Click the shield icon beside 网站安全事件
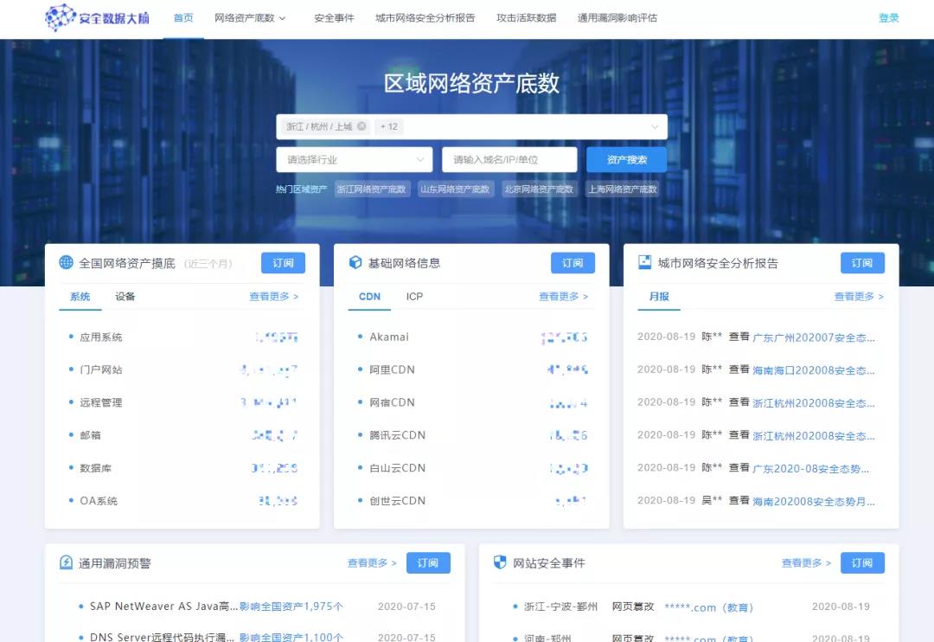This screenshot has width=934, height=642. (x=500, y=563)
